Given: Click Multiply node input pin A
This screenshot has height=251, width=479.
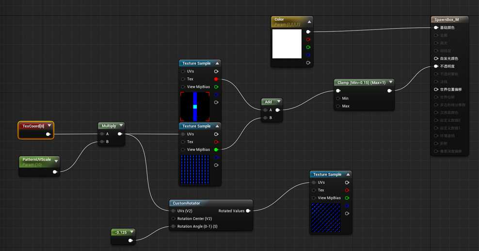Looking at the screenshot, I should click(102, 134).
